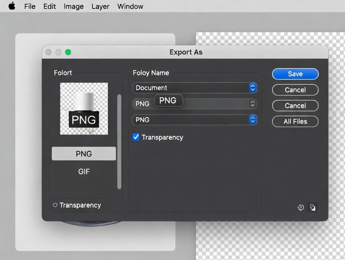Open the Apple menu
Viewport: 345px width, 260px height.
[11, 6]
